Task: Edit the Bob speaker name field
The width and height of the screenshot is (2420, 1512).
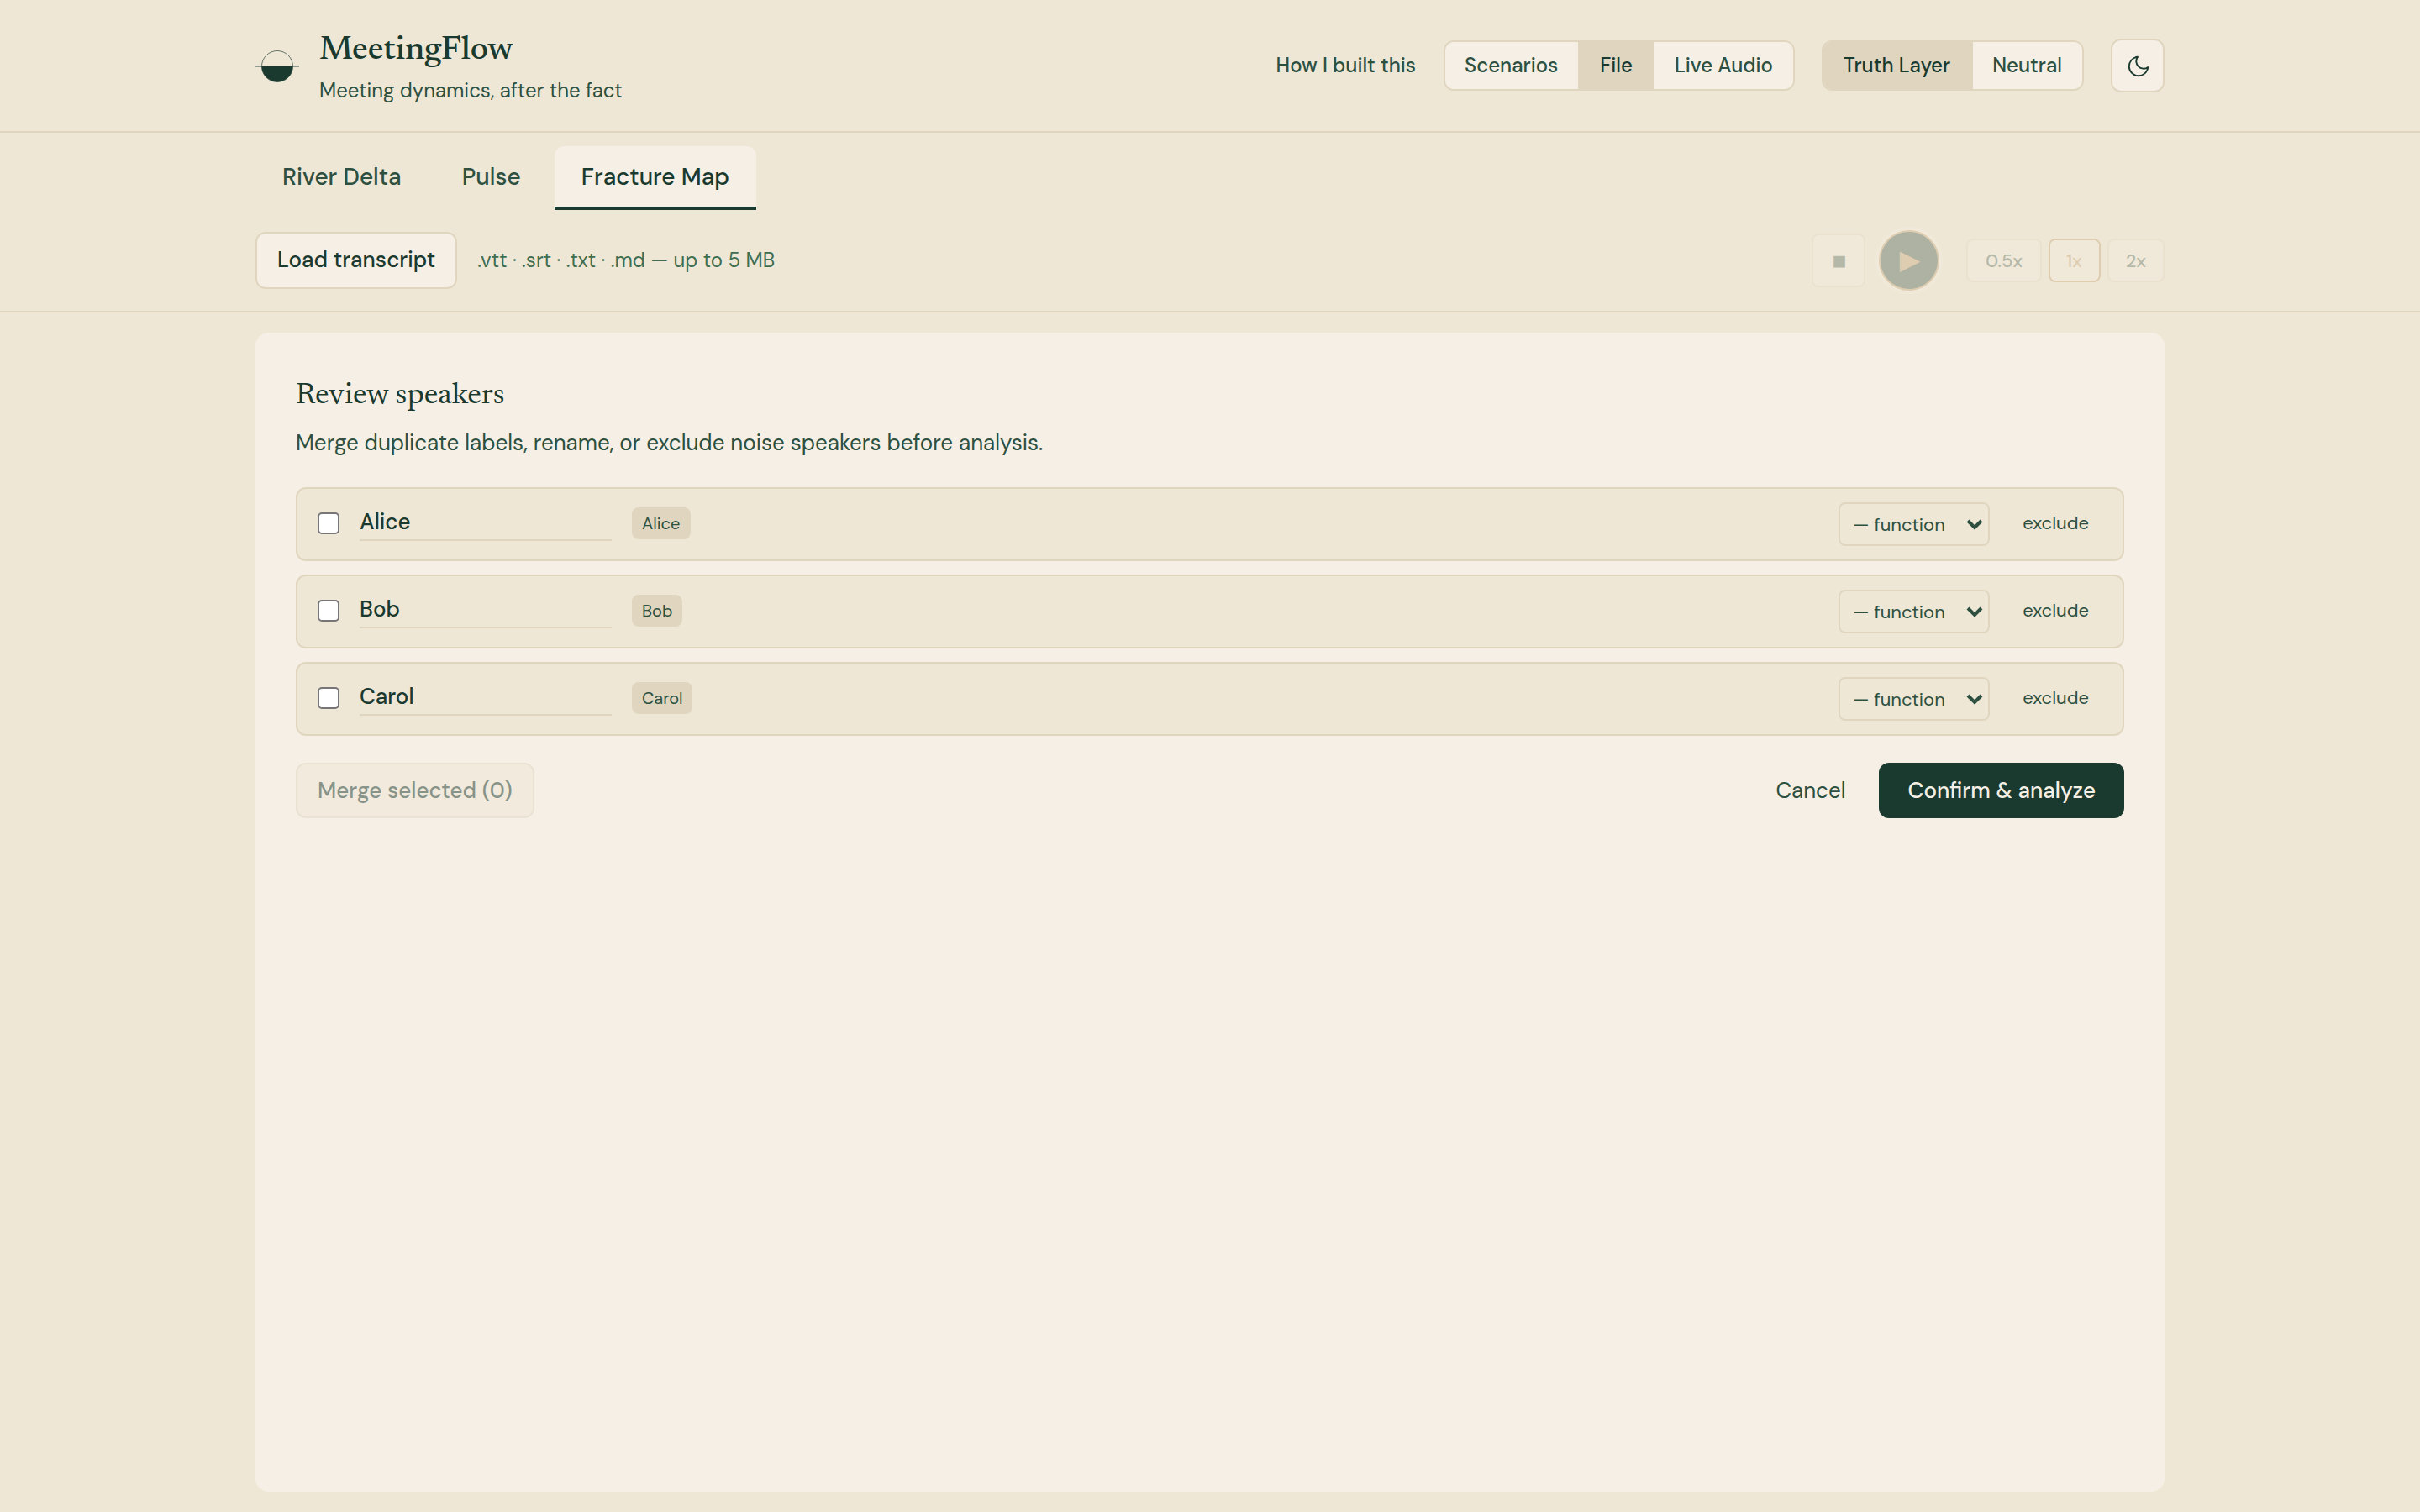Action: pos(485,610)
